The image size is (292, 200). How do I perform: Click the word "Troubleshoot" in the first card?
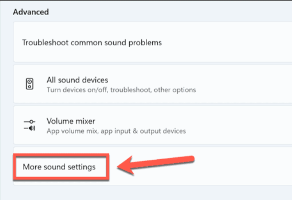click(x=44, y=43)
